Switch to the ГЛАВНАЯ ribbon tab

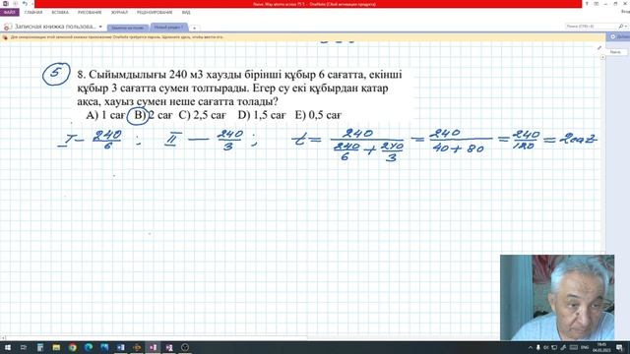click(x=33, y=13)
